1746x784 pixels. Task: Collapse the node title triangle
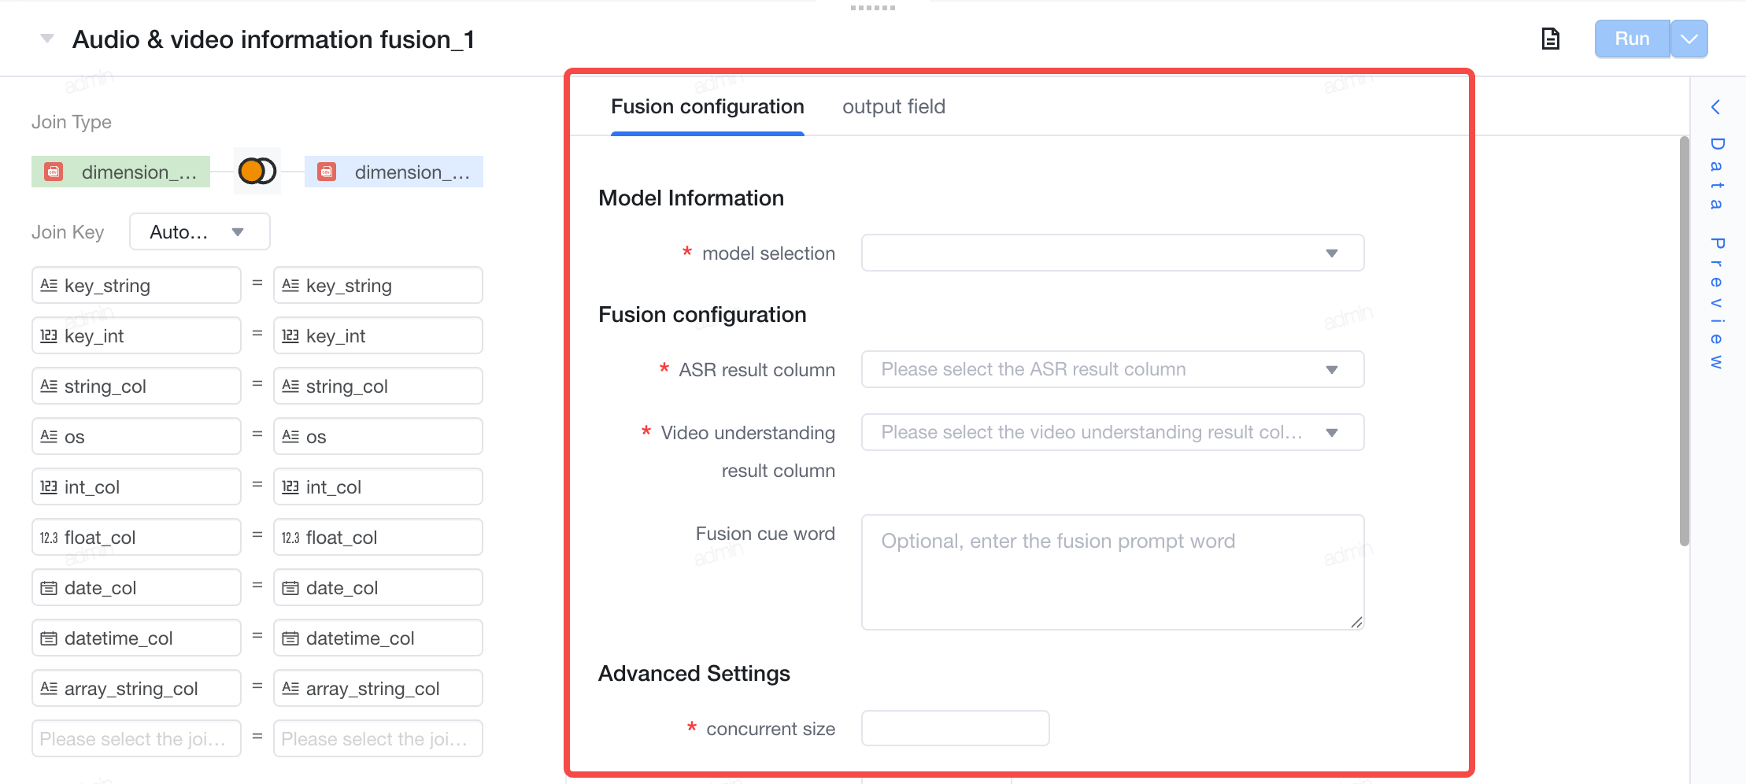(x=47, y=39)
